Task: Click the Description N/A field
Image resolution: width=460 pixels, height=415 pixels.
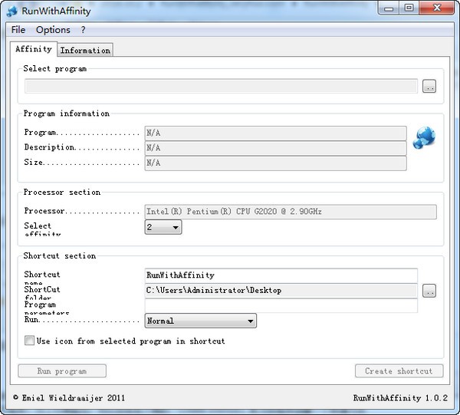Action: click(x=275, y=148)
